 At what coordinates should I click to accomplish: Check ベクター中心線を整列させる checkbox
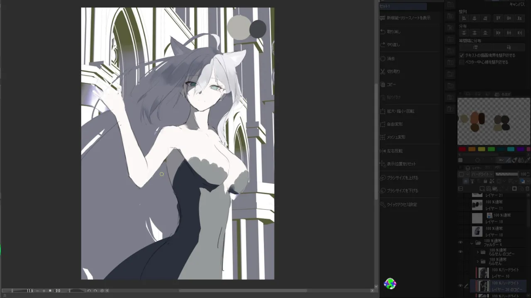462,62
